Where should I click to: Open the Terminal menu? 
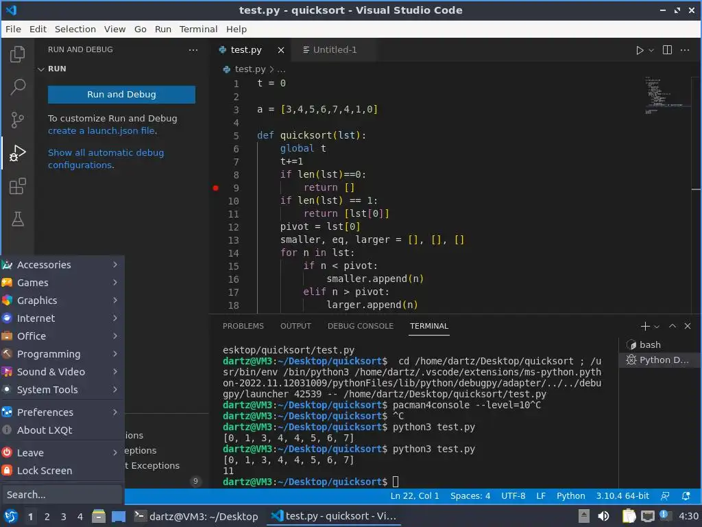coord(198,29)
